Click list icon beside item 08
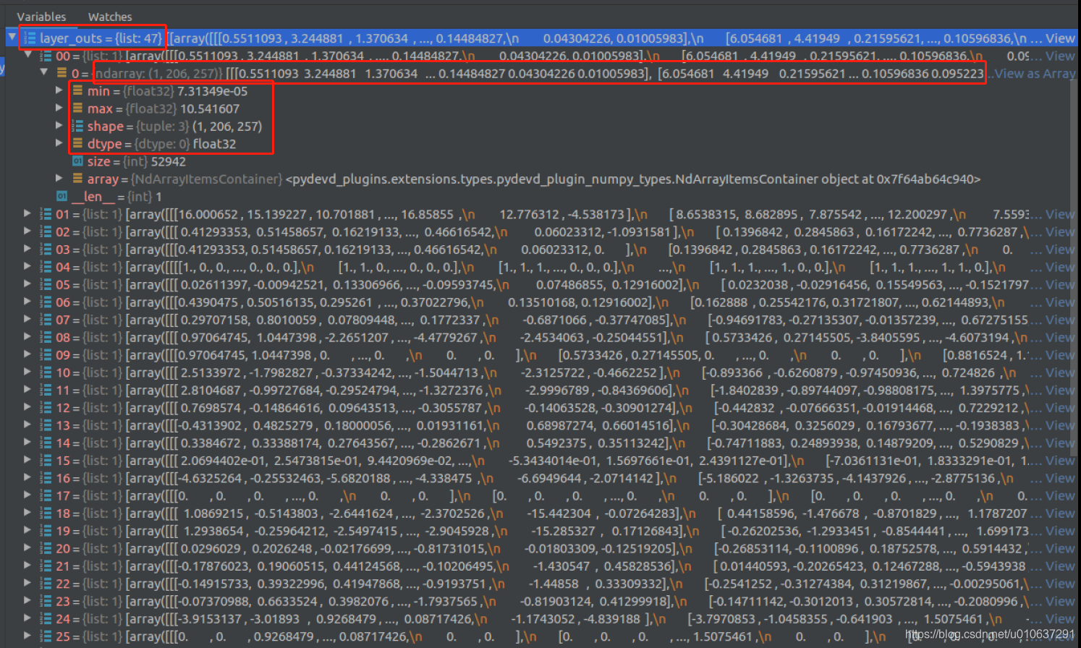This screenshot has height=648, width=1081. pyautogui.click(x=46, y=337)
